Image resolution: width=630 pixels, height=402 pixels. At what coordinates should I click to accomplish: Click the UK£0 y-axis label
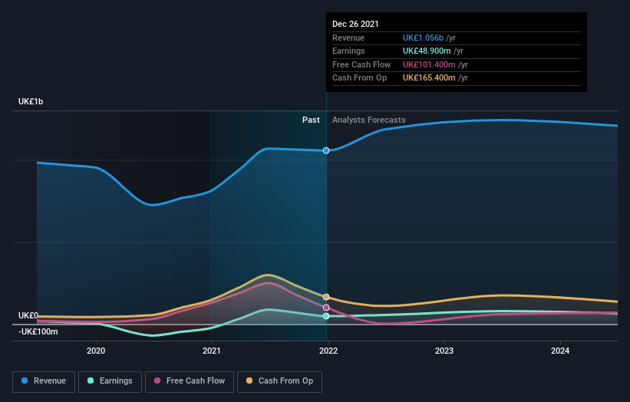click(x=28, y=315)
